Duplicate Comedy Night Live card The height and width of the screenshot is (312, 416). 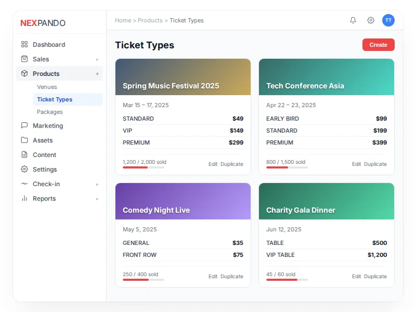232,276
